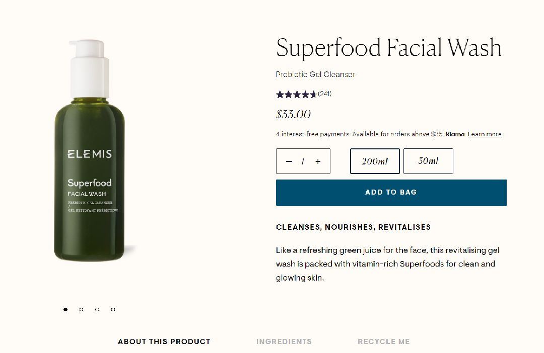
Task: Click the Klarna logo text
Action: point(455,134)
